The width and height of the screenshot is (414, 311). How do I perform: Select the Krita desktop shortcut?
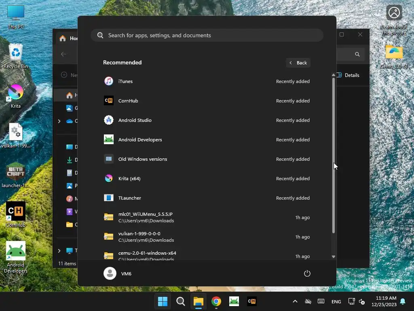16,96
